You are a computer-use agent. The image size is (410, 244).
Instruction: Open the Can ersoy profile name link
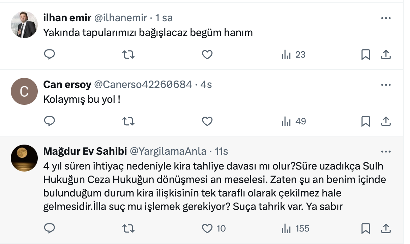[67, 85]
